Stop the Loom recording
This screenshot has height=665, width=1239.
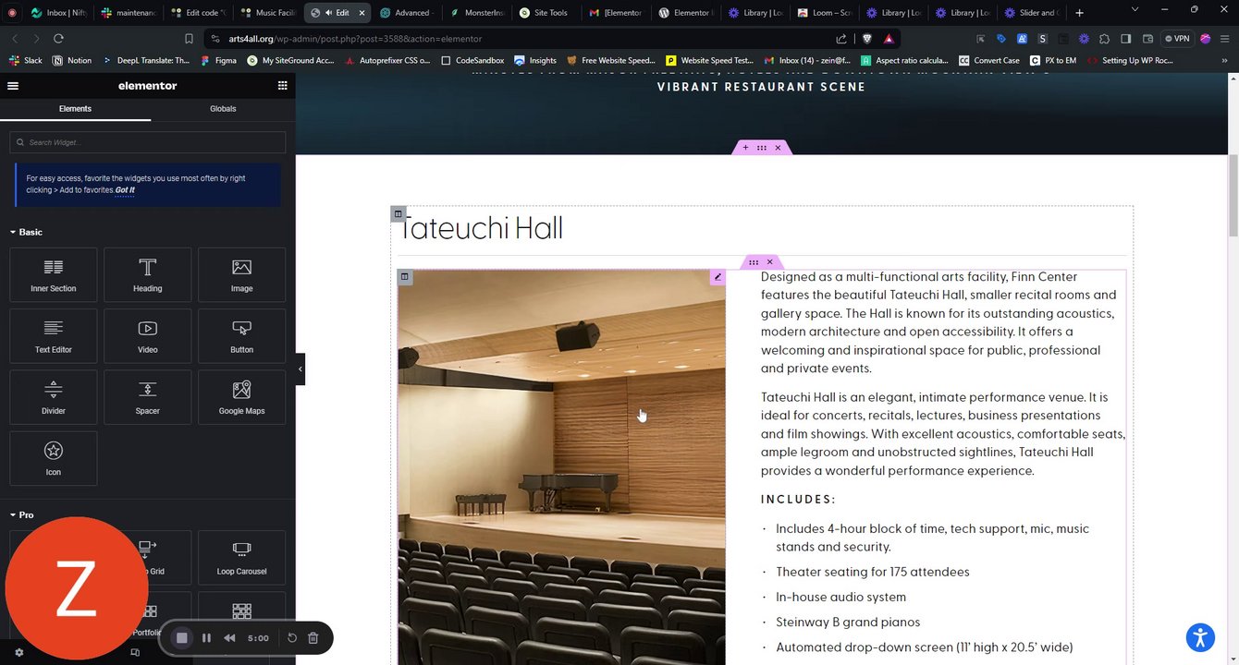click(x=182, y=638)
